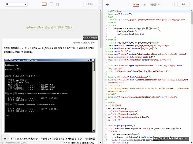Click the preview scrollbar down arrow
The width and height of the screenshot is (193, 144).
101,143
